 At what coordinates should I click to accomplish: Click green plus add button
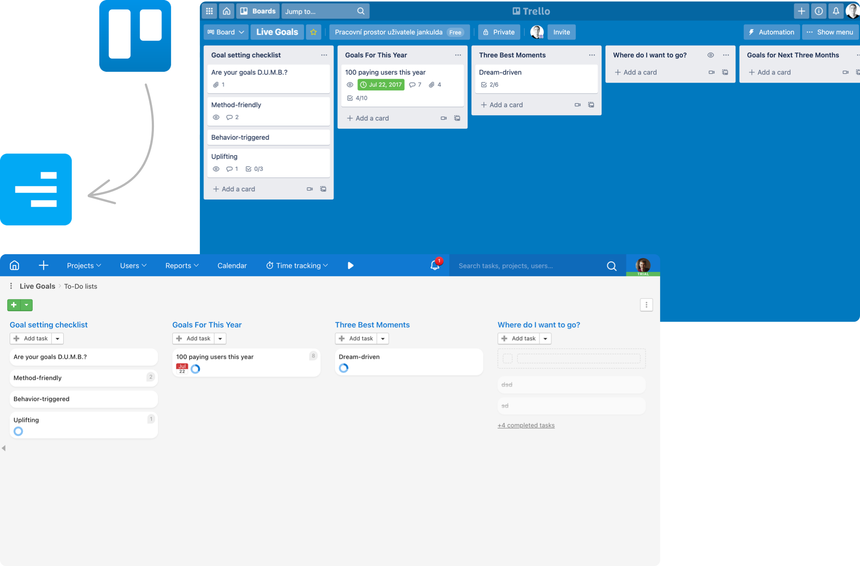pos(14,305)
